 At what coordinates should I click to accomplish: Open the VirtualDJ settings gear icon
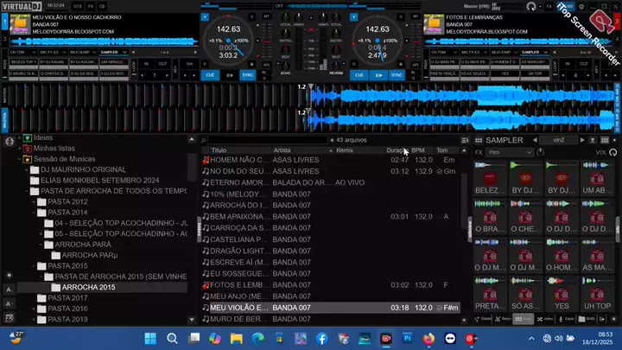581,6
